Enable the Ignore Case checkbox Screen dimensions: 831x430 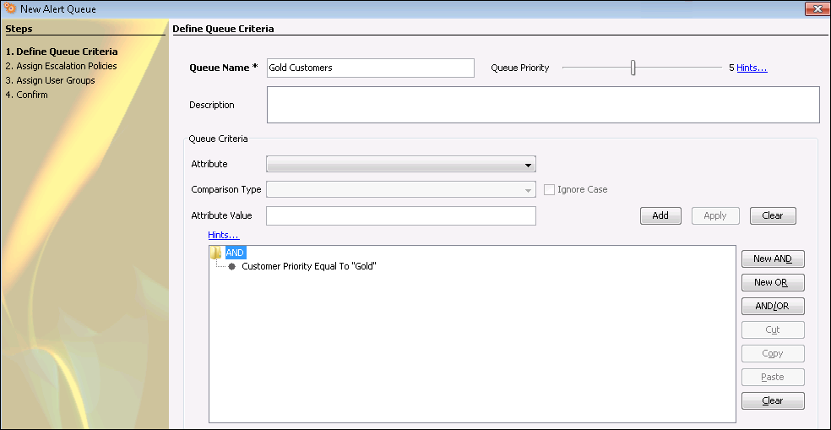[x=549, y=189]
